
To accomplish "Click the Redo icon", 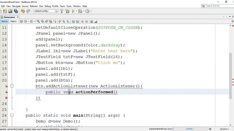I will point(28,11).
